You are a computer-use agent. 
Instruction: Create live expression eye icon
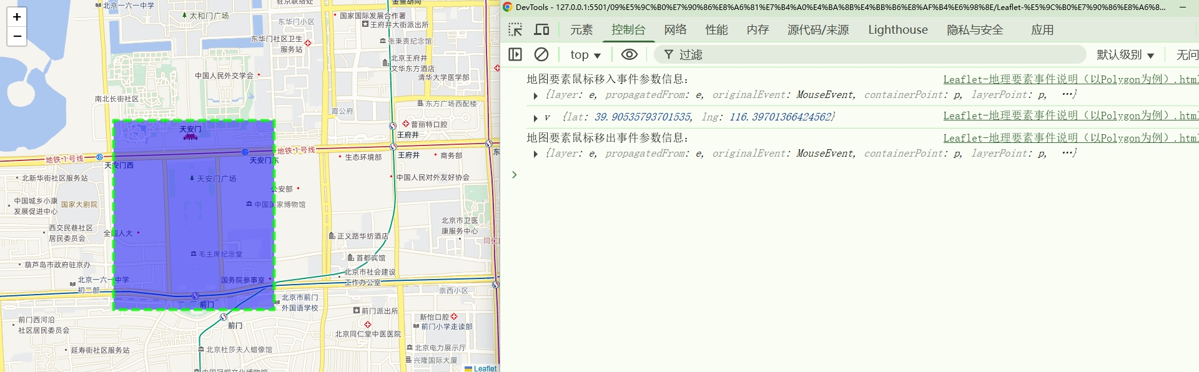point(629,54)
